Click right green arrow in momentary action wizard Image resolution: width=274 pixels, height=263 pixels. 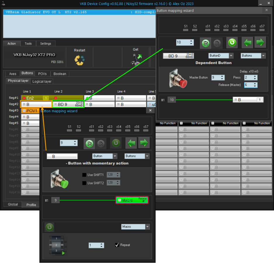(x=144, y=143)
